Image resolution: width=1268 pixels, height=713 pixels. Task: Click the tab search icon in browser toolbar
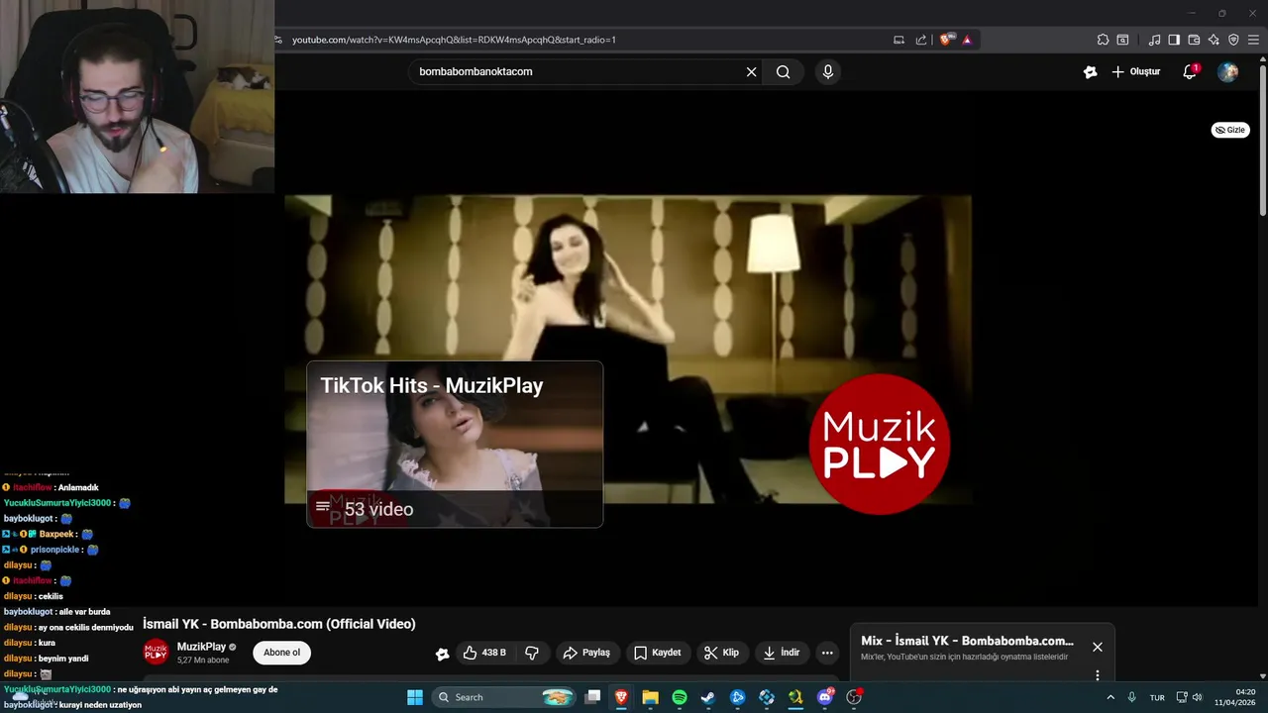(1122, 40)
